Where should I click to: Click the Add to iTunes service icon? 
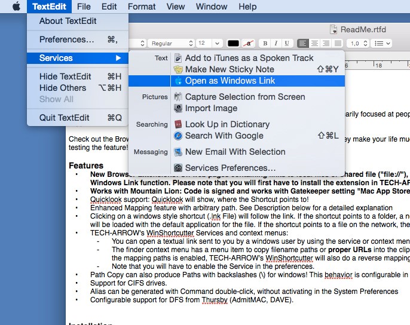tap(178, 58)
